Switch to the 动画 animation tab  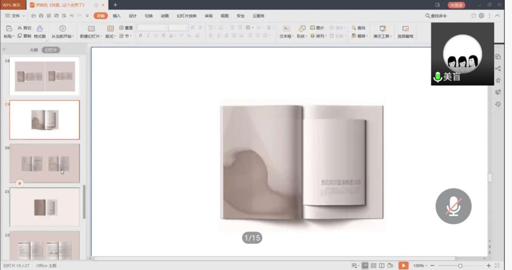click(164, 16)
